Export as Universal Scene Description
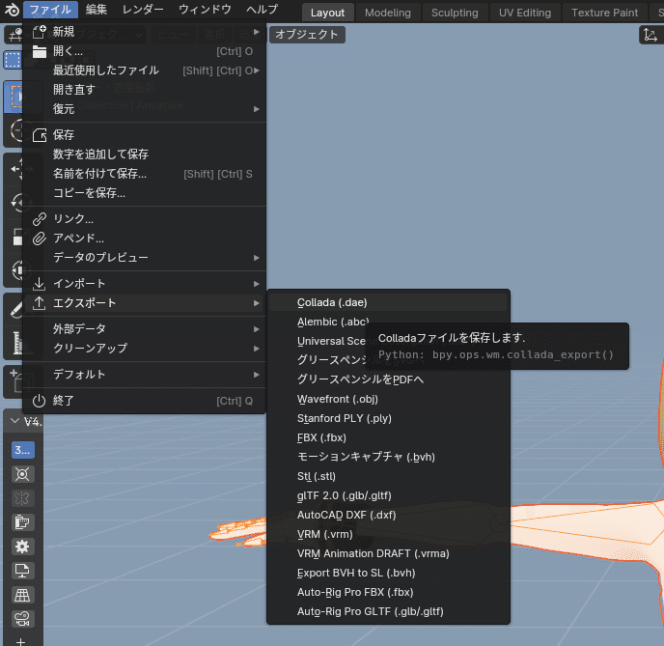The width and height of the screenshot is (664, 646). (331, 341)
